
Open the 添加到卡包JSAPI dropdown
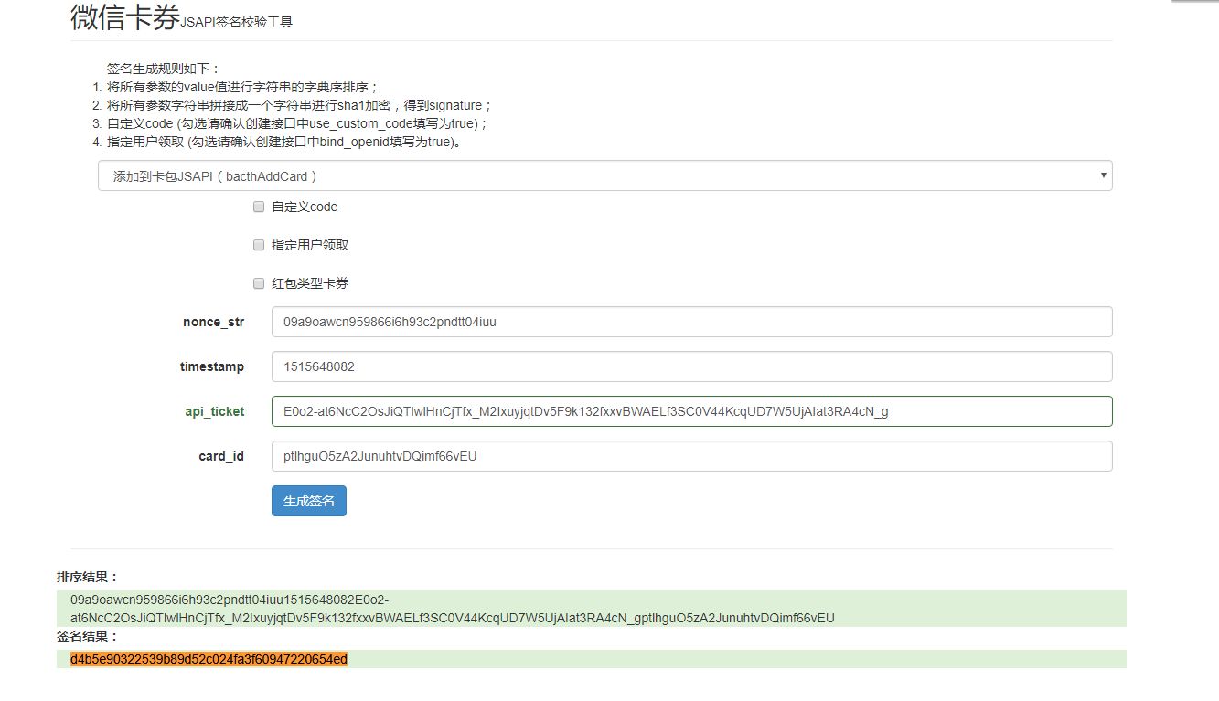tap(604, 175)
